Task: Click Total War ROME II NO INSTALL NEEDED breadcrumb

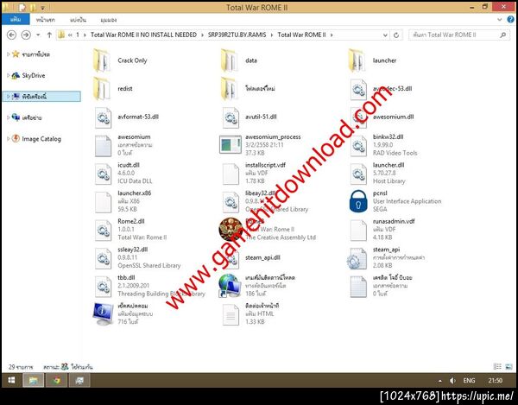Action: (143, 35)
